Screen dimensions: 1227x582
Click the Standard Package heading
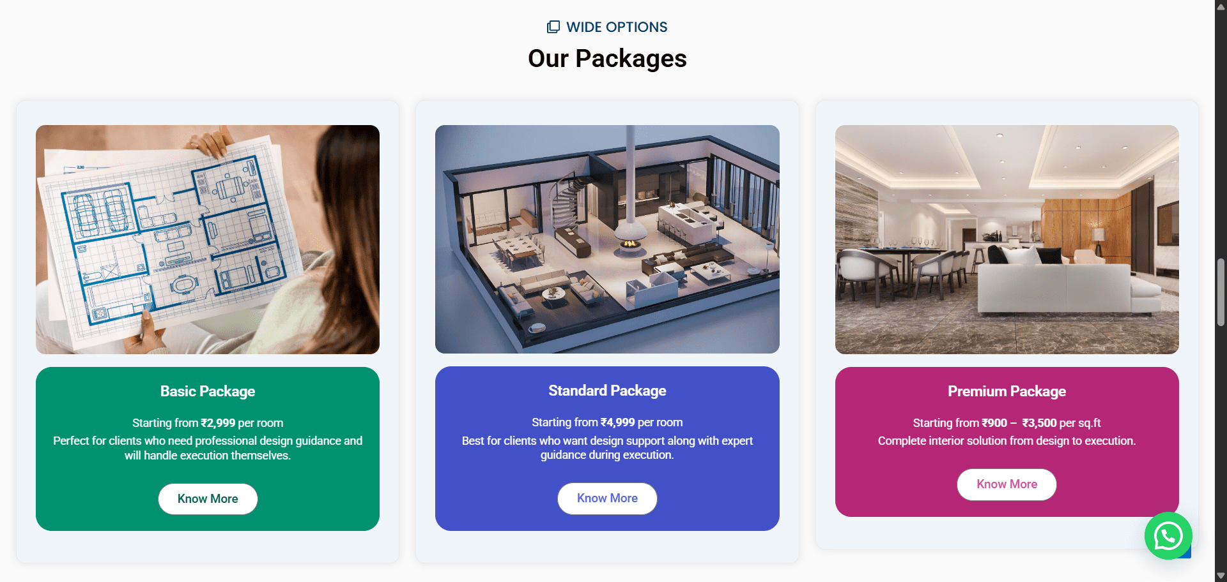click(607, 391)
